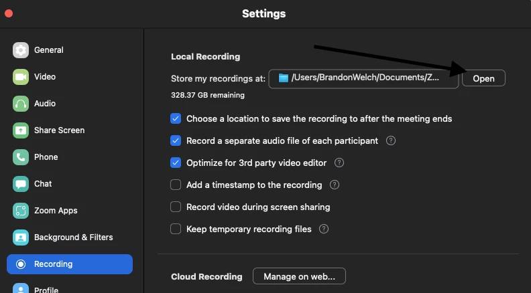Uncheck Record a separate audio file of each participant

pyautogui.click(x=176, y=141)
